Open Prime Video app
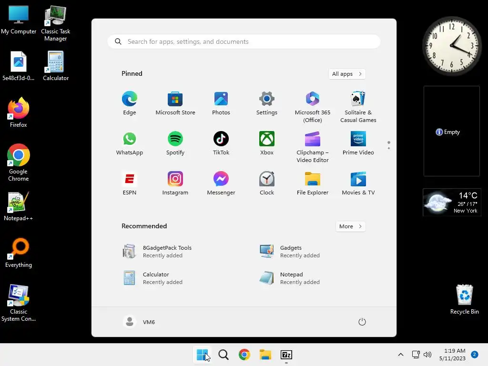488x366 pixels. click(x=358, y=143)
